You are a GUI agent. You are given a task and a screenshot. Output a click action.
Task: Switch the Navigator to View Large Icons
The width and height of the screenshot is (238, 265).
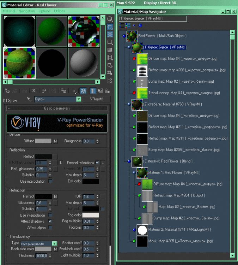coord(140,25)
